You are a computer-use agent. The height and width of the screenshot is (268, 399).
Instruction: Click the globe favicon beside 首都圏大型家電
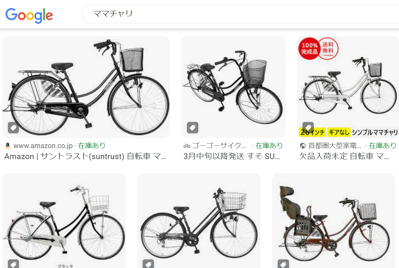point(303,146)
